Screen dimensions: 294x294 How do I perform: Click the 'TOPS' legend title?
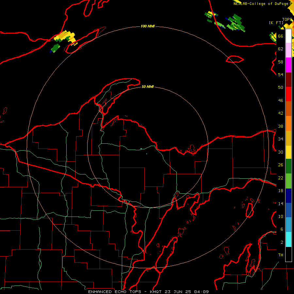[287, 20]
